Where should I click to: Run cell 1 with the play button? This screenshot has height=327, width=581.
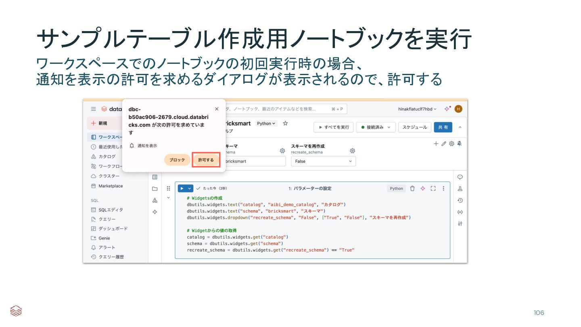[x=182, y=188]
